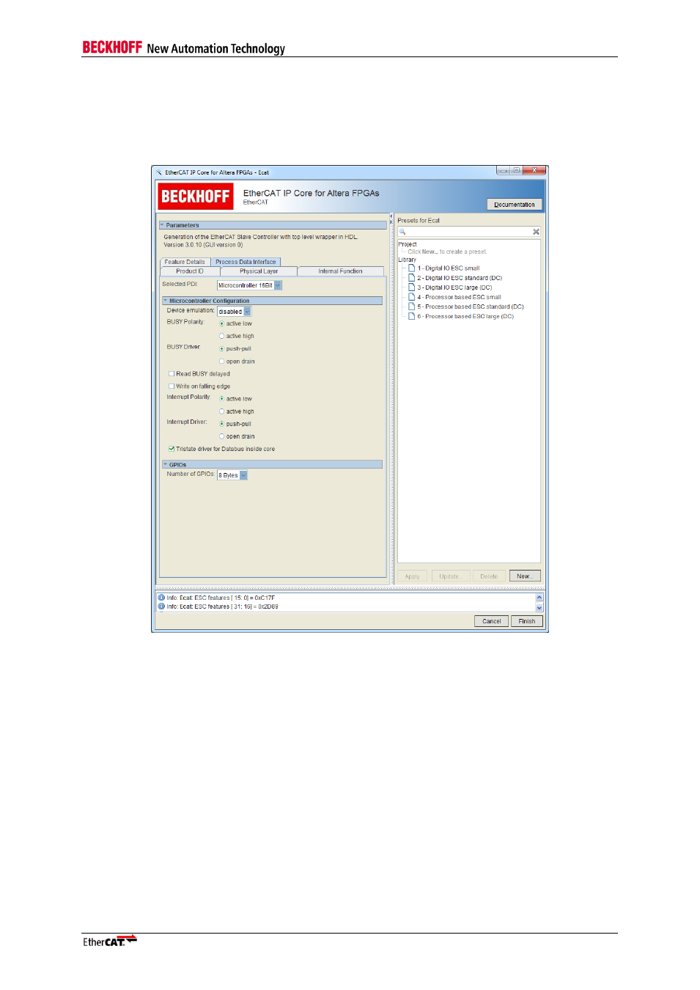
Task: Switch to the Product ID tab
Action: (190, 271)
